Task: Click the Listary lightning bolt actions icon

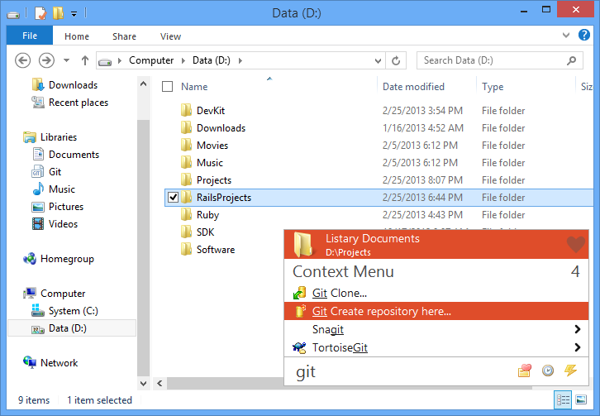Action: point(570,370)
